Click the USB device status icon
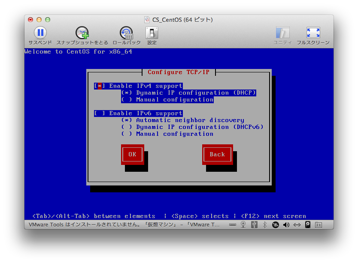This screenshot has width=358, height=263. point(254,225)
